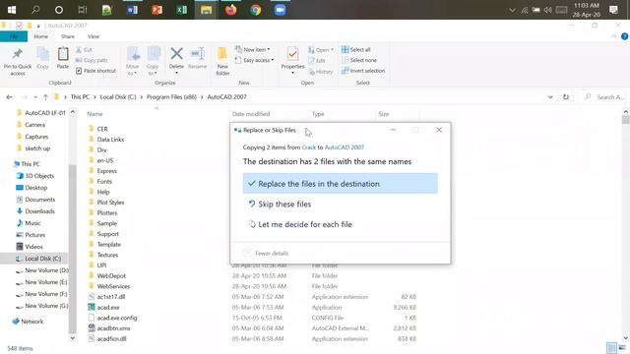Open the Move to dropdown
Image resolution: width=630 pixels, height=354 pixels.
pos(132,61)
